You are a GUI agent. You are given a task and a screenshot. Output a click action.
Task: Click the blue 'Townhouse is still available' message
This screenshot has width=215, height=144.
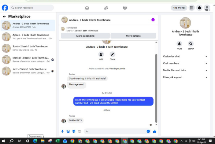click(113, 101)
